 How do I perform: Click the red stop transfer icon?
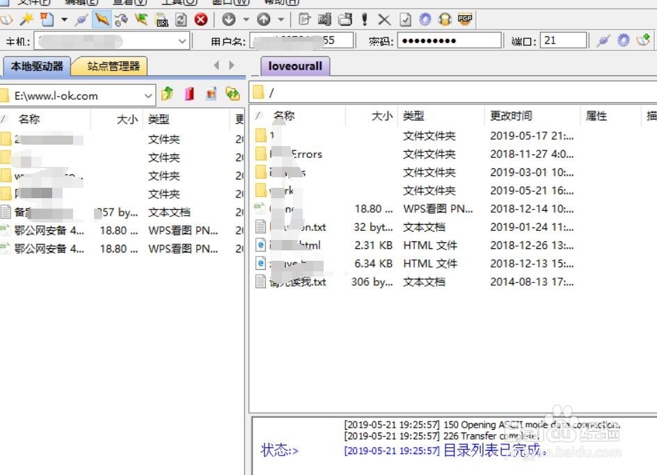(200, 19)
